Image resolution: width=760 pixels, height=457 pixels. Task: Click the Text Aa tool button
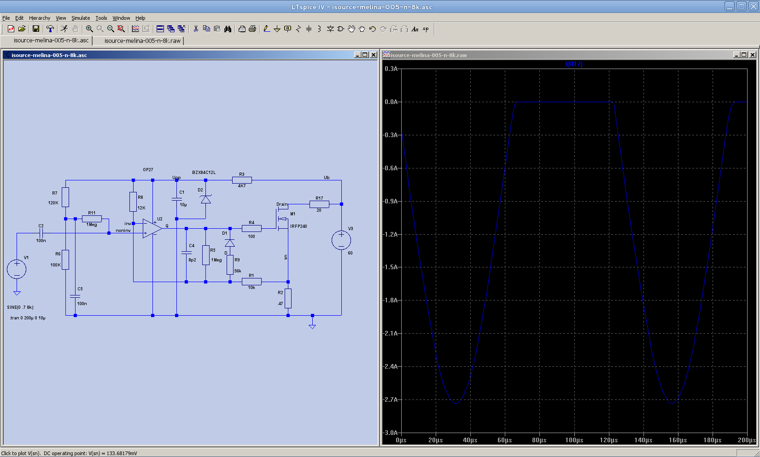point(415,29)
